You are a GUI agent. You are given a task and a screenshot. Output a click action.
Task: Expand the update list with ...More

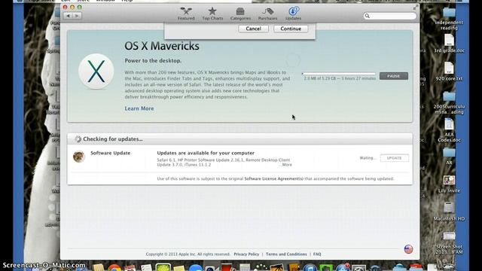coord(285,165)
